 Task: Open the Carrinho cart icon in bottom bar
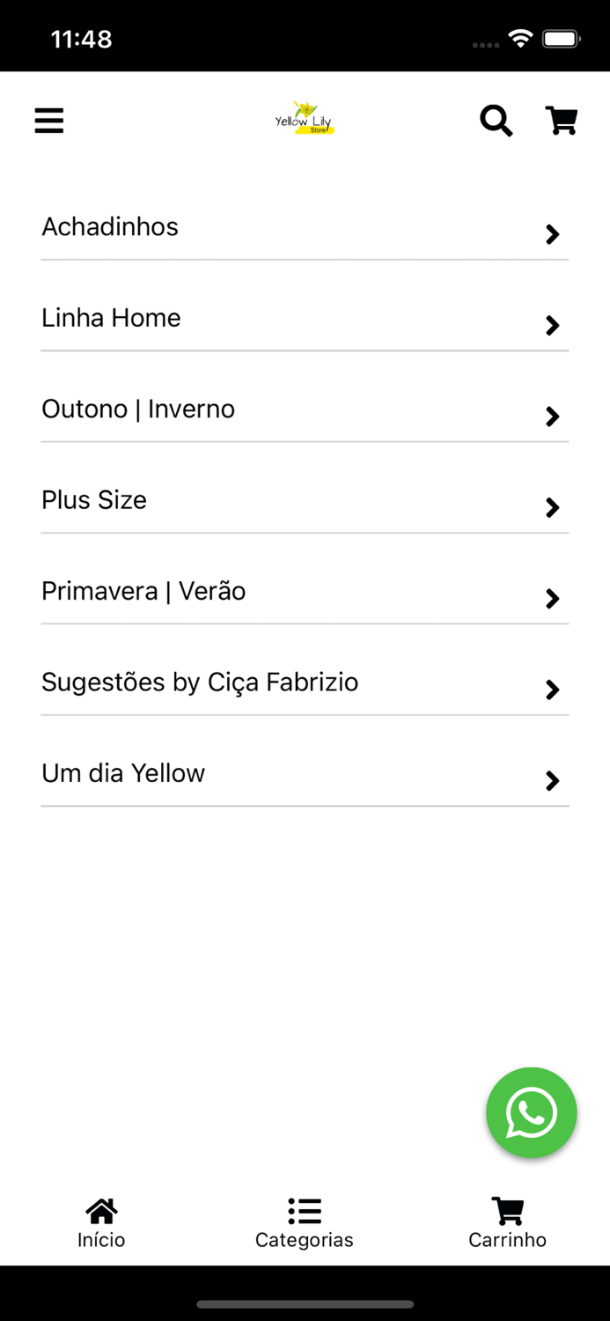coord(507,1210)
